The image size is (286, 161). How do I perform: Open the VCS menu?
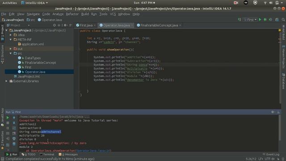tap(113, 14)
